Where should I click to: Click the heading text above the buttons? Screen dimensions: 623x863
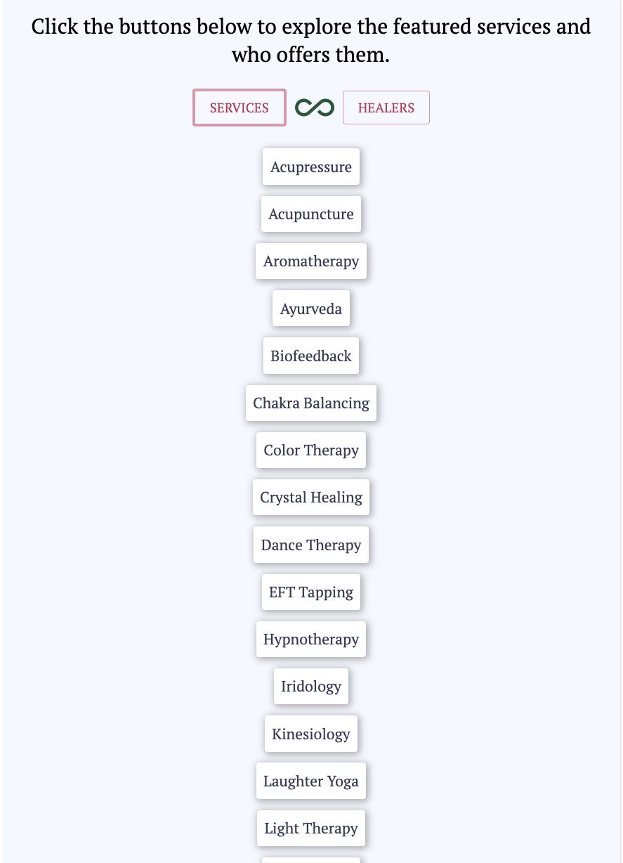(x=310, y=40)
